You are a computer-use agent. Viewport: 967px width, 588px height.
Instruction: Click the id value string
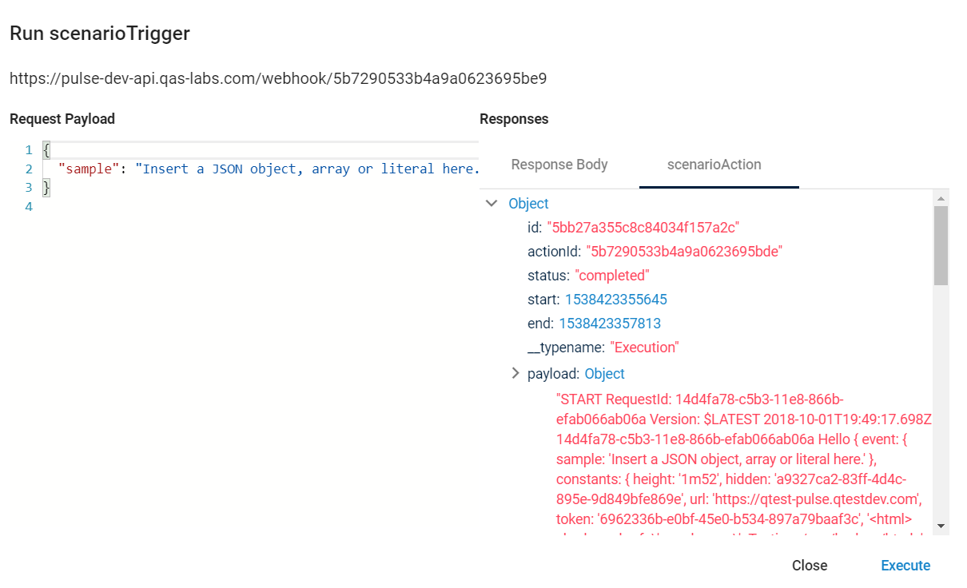coord(643,228)
